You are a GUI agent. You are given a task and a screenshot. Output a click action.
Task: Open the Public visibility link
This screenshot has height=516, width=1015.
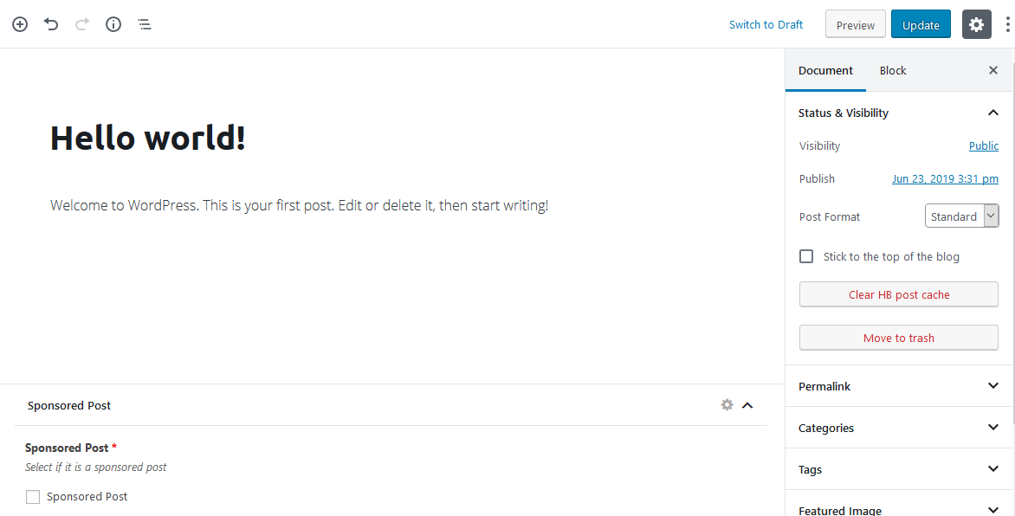983,145
